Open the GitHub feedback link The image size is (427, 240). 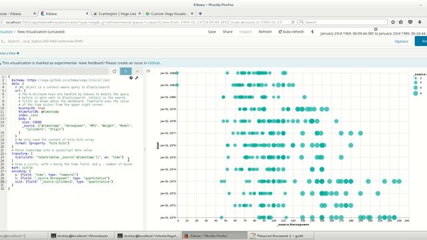[x=154, y=63]
